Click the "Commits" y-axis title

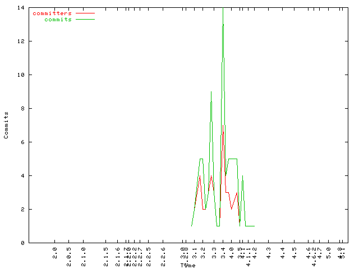(x=6, y=125)
